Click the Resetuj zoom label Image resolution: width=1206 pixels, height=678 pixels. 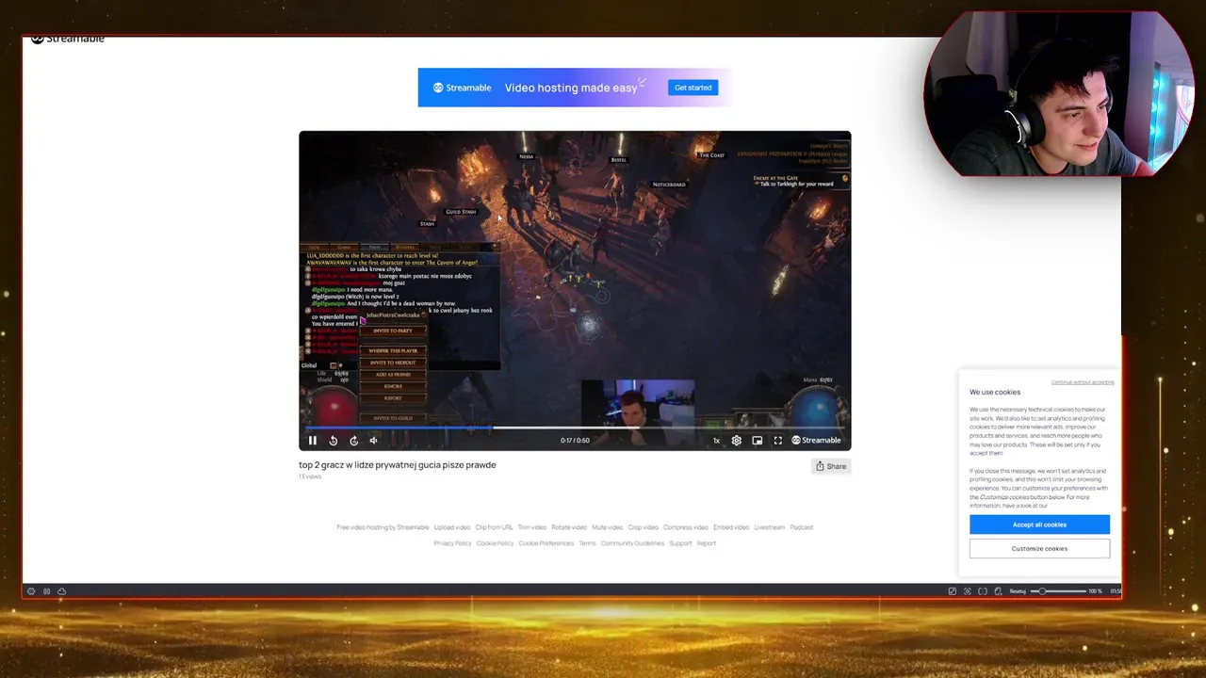[1018, 591]
